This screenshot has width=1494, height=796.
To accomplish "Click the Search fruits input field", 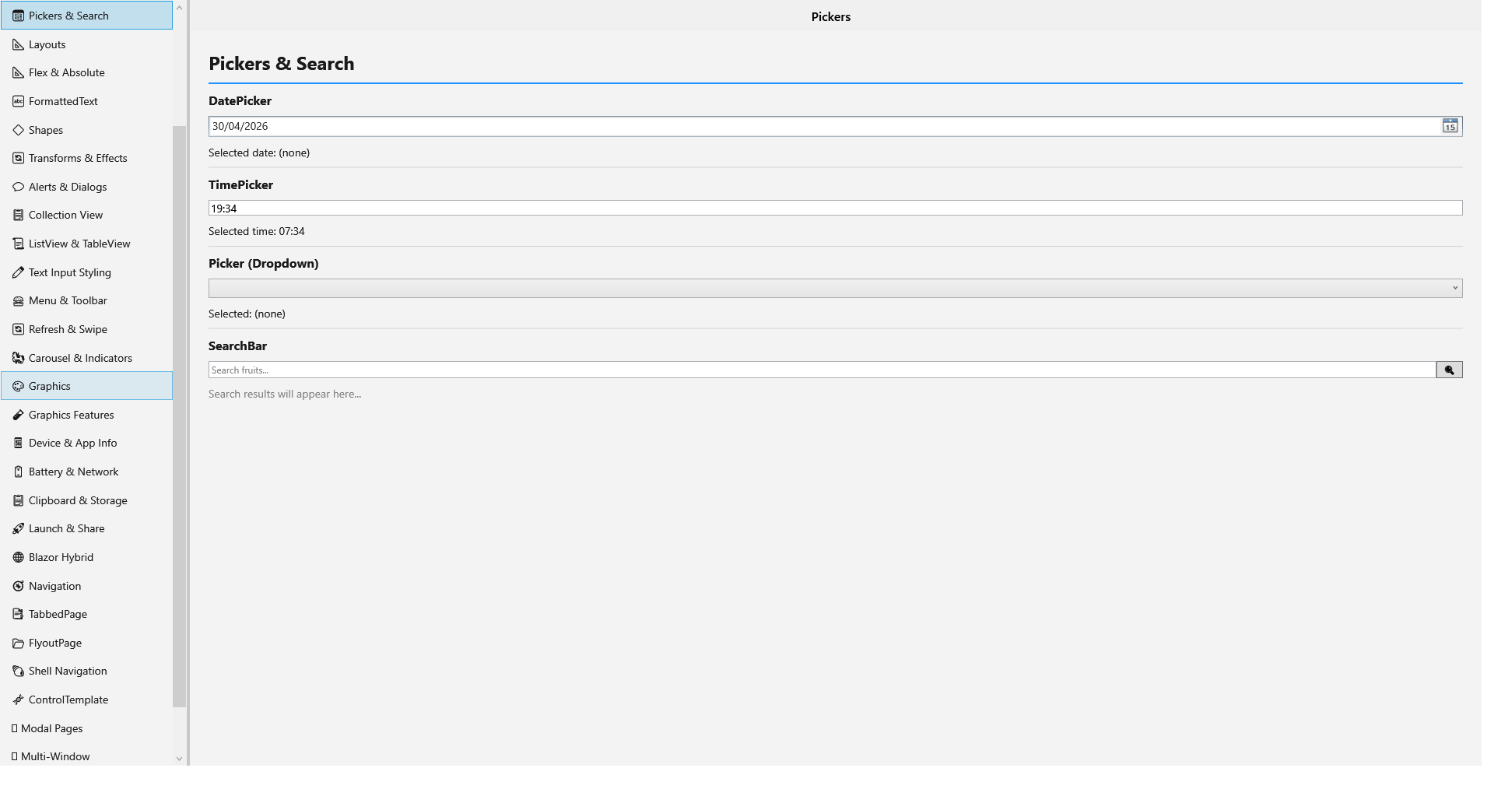I will pos(822,370).
